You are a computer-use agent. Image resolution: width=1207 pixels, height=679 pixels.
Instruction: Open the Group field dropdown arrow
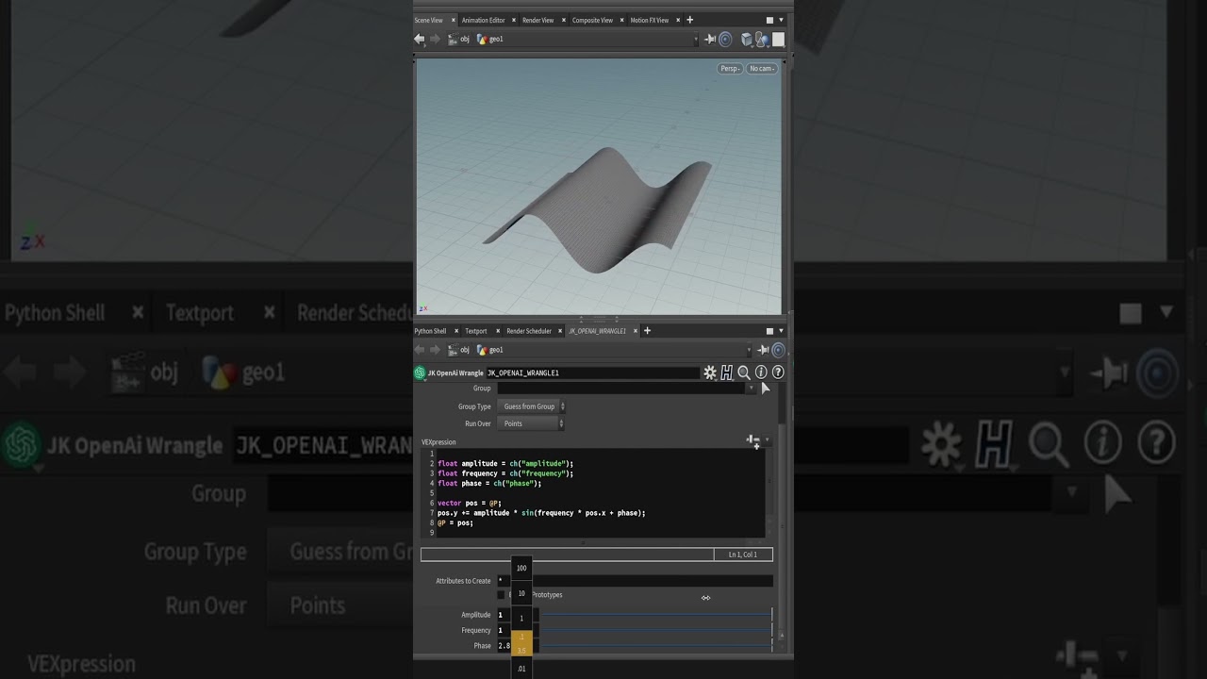[751, 388]
